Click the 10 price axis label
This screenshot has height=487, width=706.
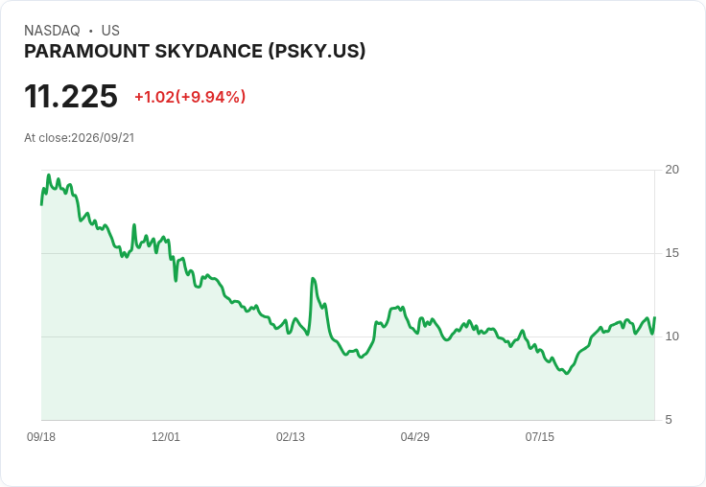[x=671, y=336]
